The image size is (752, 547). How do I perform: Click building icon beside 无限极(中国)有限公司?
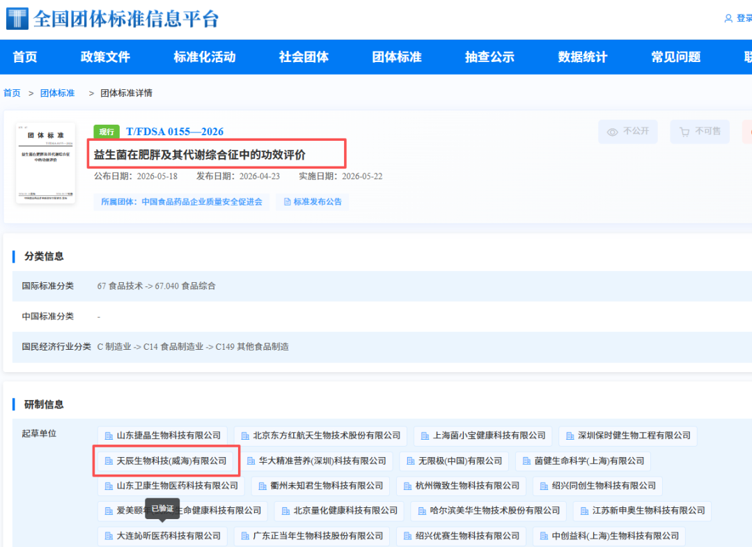tap(411, 461)
